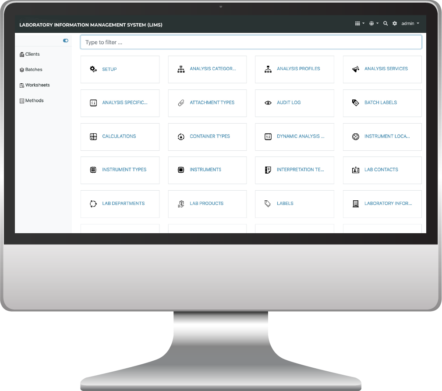Click the Laboratory Information building icon
This screenshot has width=442, height=391.
pyautogui.click(x=356, y=204)
